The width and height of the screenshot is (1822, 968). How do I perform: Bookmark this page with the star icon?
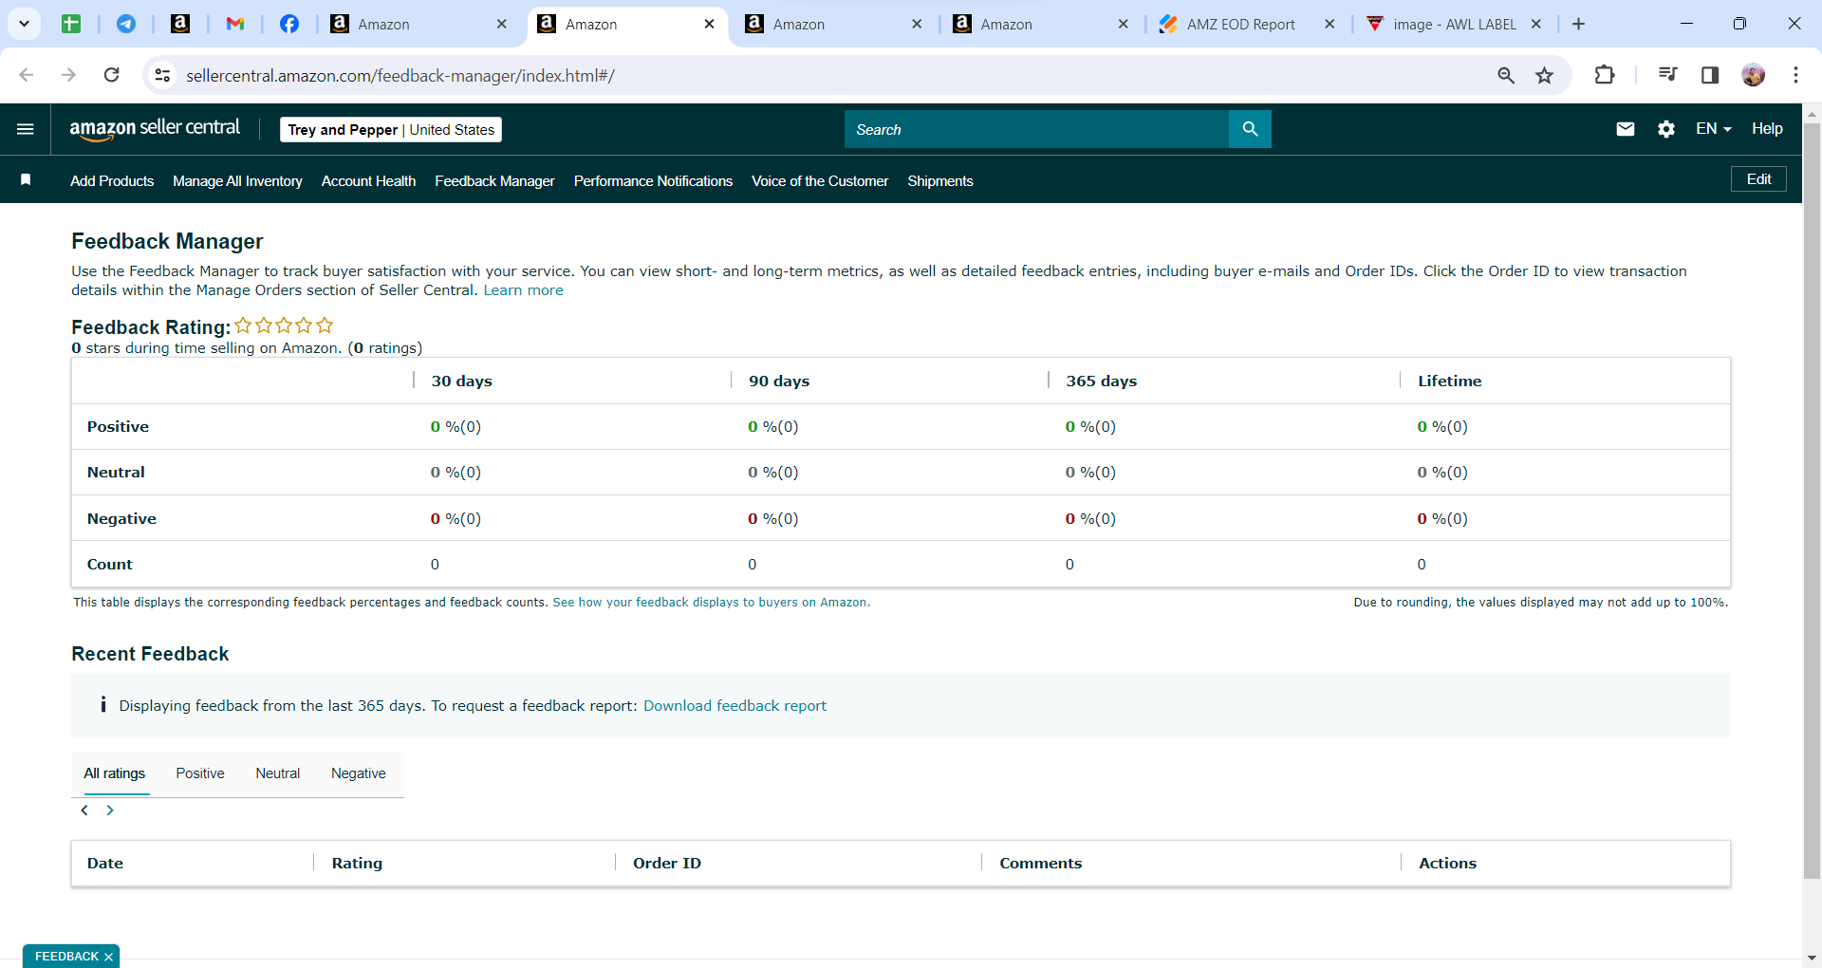tap(1545, 75)
